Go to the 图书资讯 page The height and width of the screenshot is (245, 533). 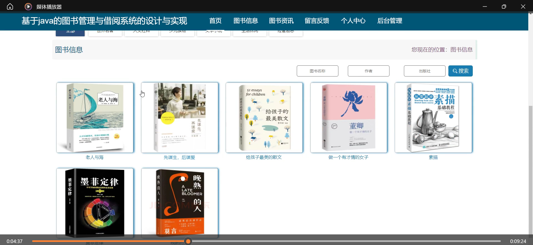281,21
